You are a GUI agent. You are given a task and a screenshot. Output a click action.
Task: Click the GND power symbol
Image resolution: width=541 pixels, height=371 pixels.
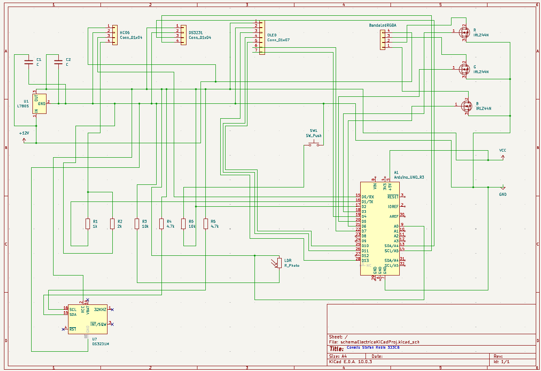503,188
